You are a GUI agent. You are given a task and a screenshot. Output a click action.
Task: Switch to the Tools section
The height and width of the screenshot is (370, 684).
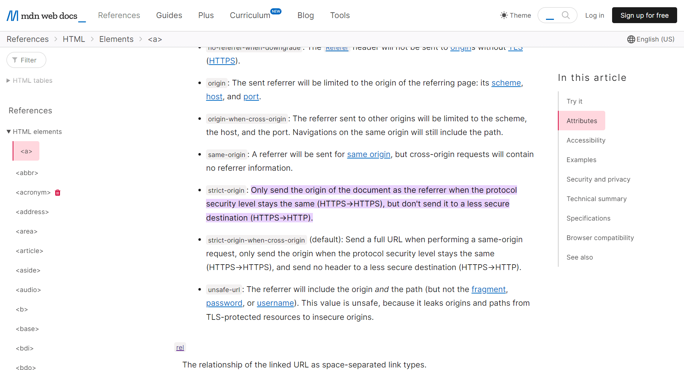tap(340, 15)
